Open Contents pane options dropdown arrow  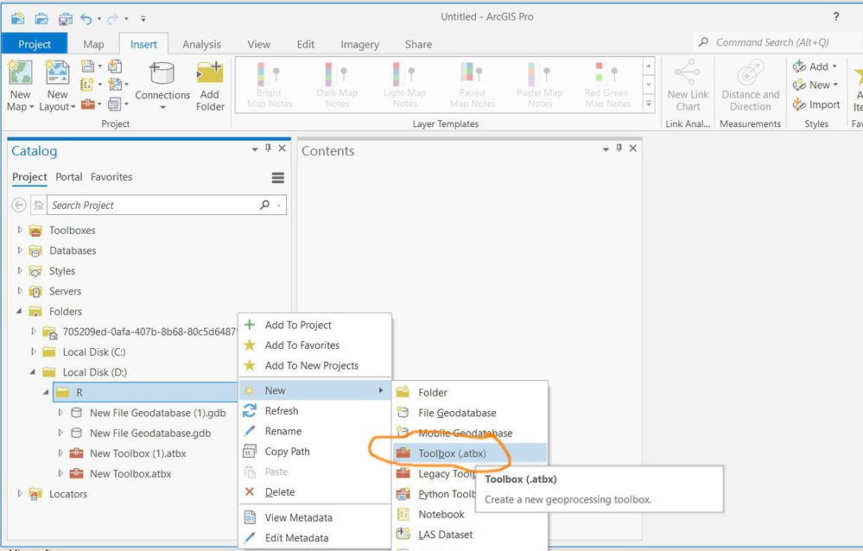pyautogui.click(x=606, y=149)
